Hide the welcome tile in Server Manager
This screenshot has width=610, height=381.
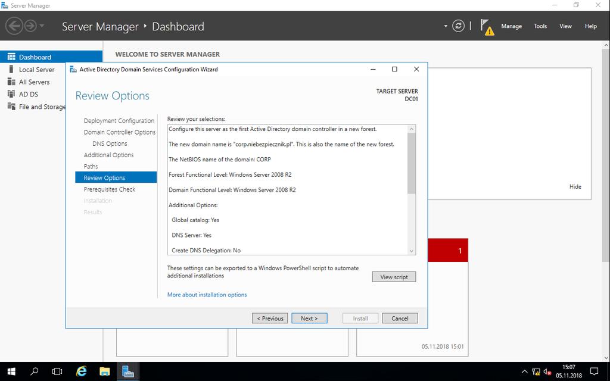(575, 186)
